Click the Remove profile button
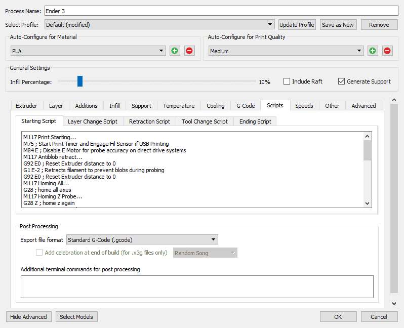 tap(379, 25)
